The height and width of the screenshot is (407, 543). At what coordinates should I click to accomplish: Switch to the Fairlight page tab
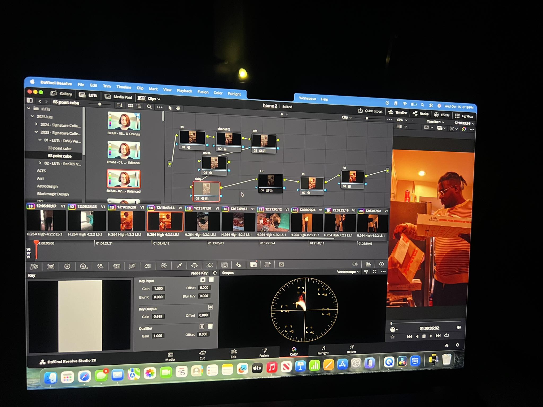[x=323, y=350]
